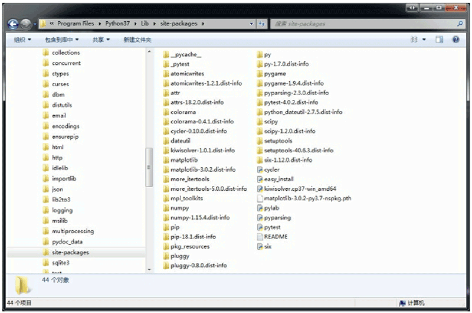Select mpl_toolkits folder name
Screen dimensions: 472x313
(186, 198)
